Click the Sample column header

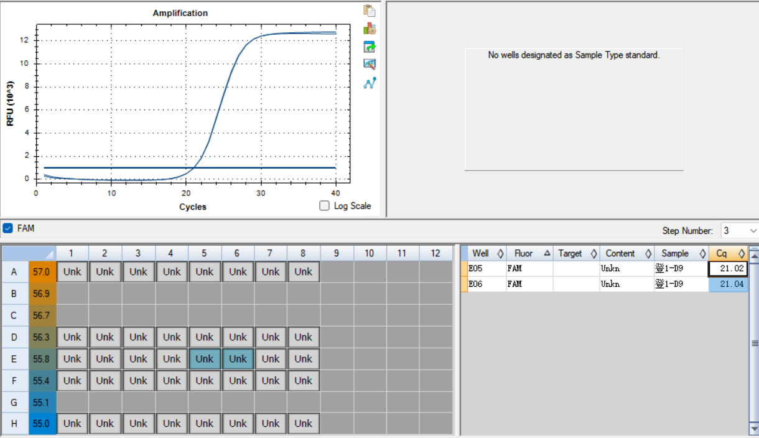(681, 253)
